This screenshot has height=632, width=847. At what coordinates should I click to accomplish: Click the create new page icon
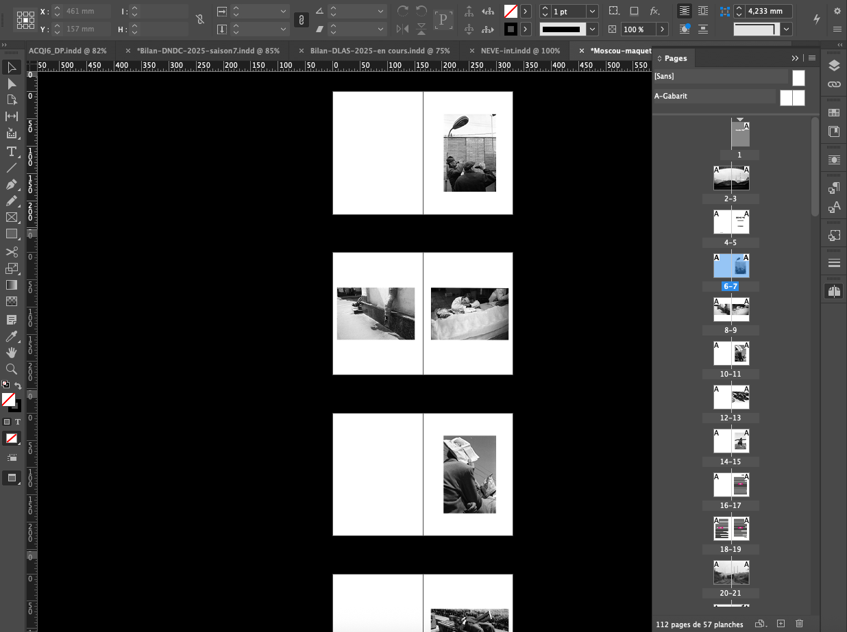coord(781,624)
